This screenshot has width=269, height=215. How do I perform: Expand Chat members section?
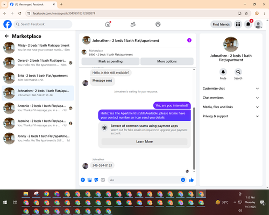click(231, 98)
